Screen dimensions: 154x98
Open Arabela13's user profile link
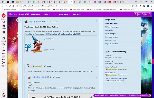coord(38,66)
